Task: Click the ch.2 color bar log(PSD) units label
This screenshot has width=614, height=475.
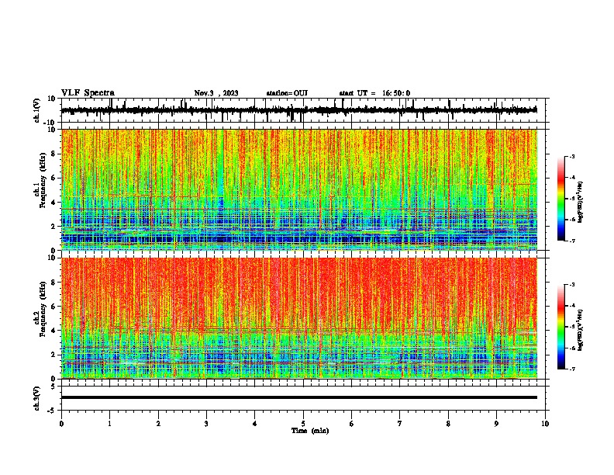Action: pyautogui.click(x=581, y=330)
